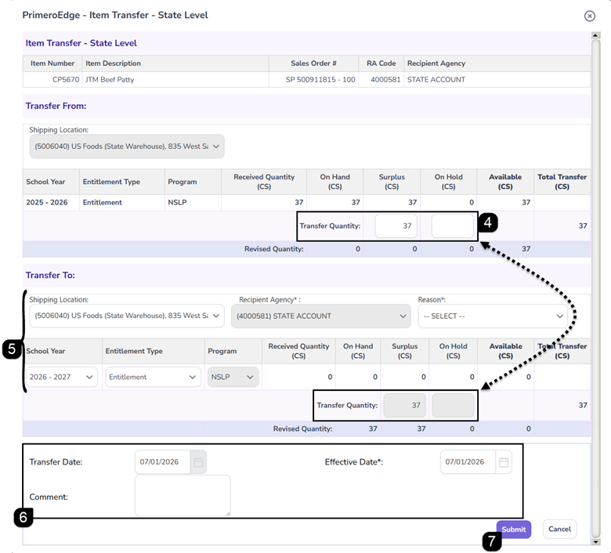Viewport: 611px width, 553px height.
Task: Change School Year 2026 - 2027 dropdown
Action: pyautogui.click(x=61, y=377)
